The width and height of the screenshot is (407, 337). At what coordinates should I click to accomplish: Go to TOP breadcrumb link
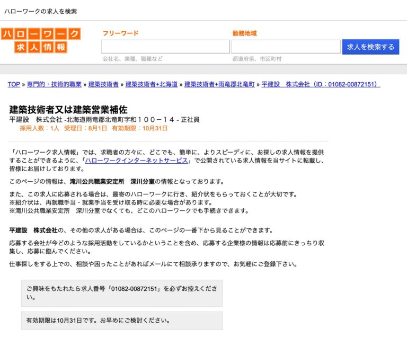tap(14, 84)
